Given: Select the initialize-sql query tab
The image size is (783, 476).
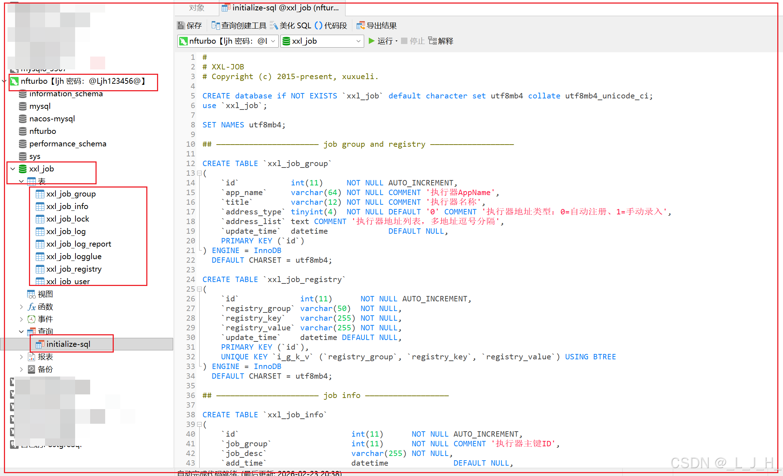Looking at the screenshot, I should pyautogui.click(x=281, y=8).
